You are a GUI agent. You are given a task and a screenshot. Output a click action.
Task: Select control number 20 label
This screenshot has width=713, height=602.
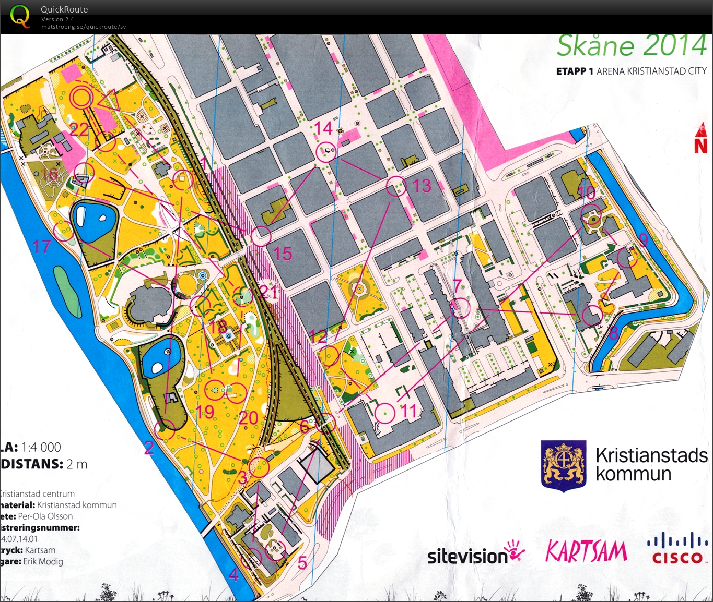249,417
